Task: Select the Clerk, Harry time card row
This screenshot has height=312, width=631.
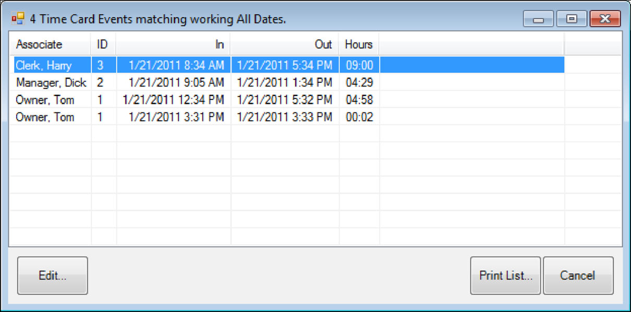Action: [52, 65]
